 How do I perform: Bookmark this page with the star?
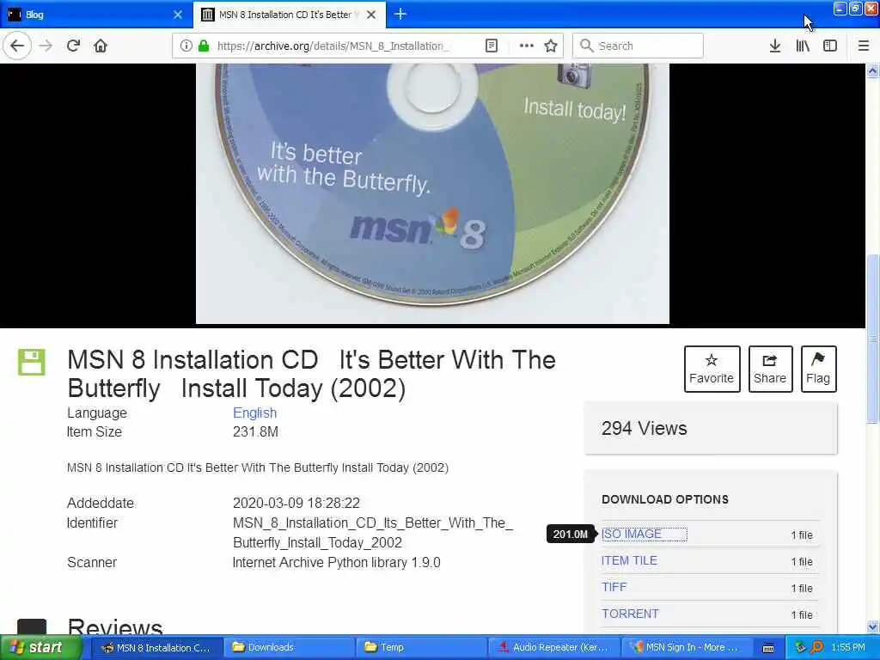tap(551, 46)
